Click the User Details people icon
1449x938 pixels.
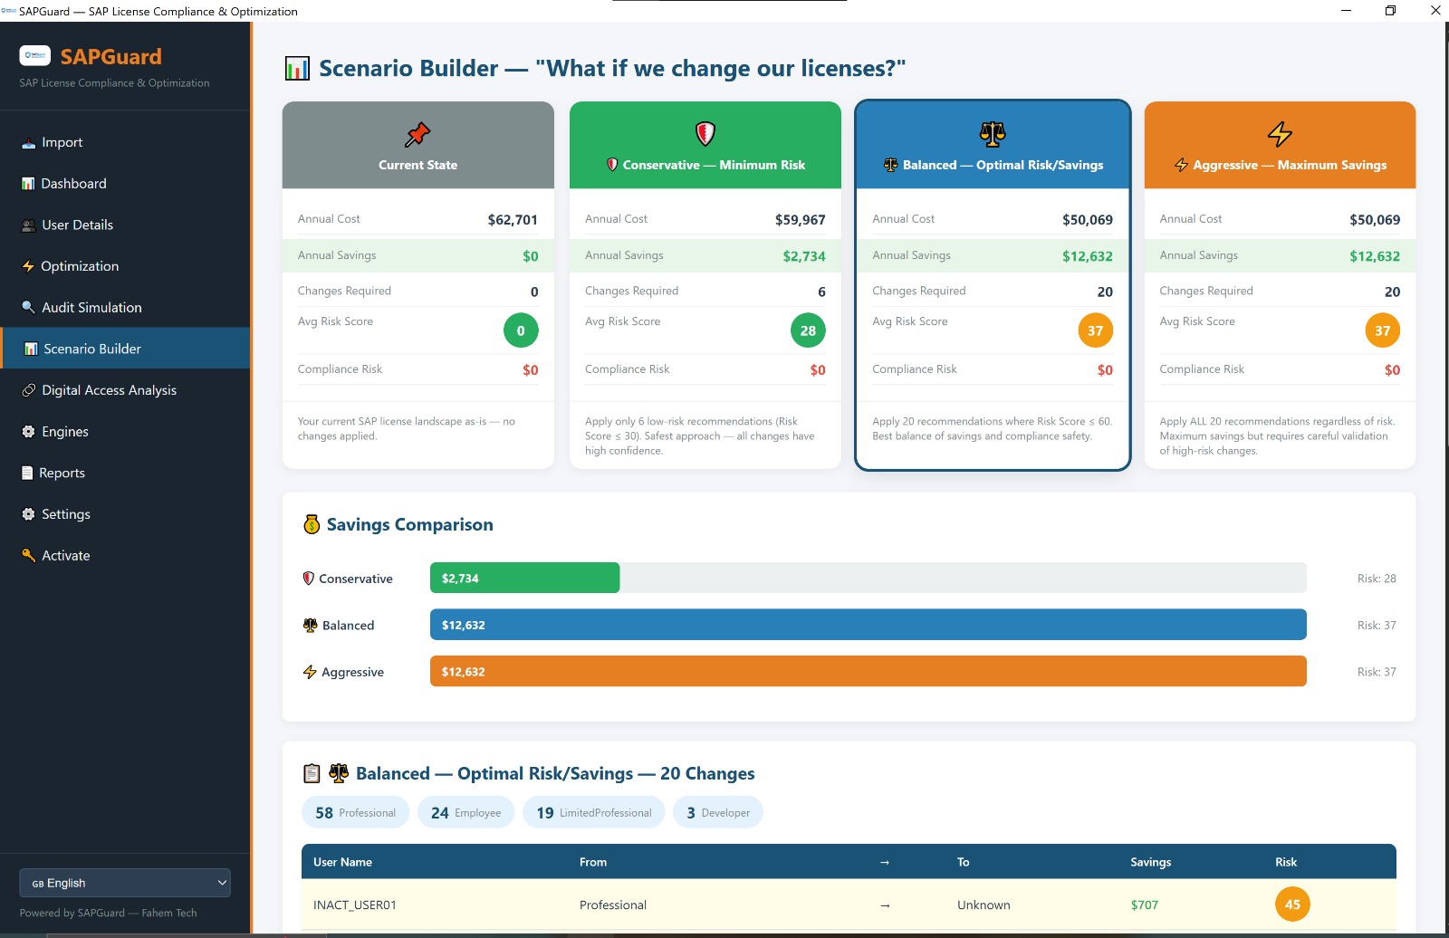29,225
